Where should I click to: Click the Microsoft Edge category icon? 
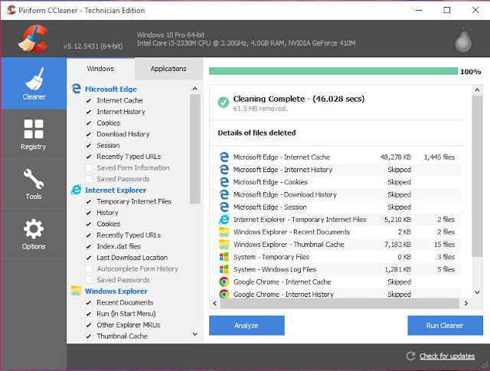coord(76,89)
